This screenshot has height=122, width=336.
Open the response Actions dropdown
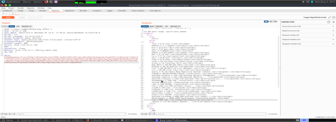click(x=175, y=26)
